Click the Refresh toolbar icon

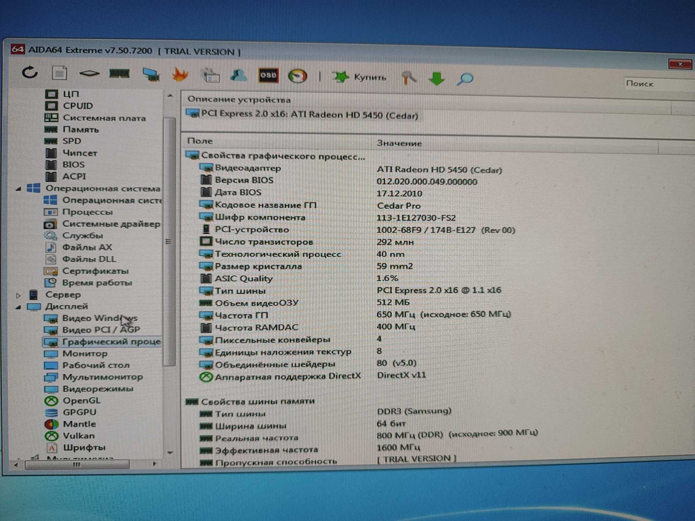[x=30, y=73]
